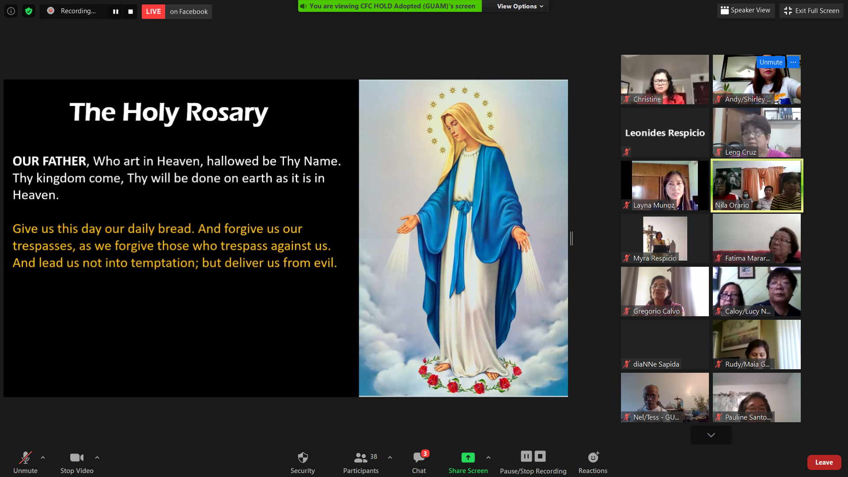Click the green Share Screen button

pos(468,462)
